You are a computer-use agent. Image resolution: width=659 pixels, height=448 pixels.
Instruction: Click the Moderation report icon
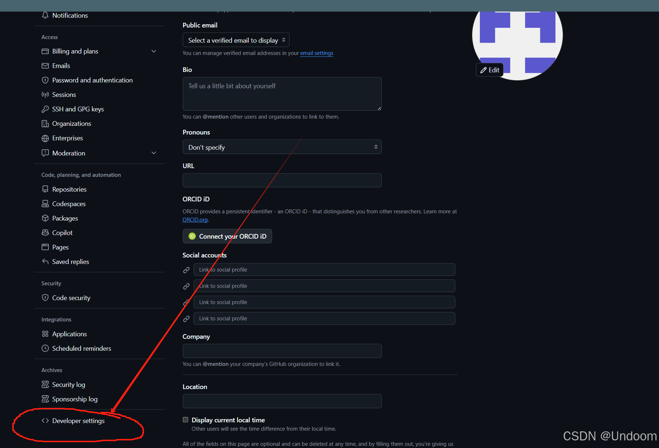tap(45, 153)
